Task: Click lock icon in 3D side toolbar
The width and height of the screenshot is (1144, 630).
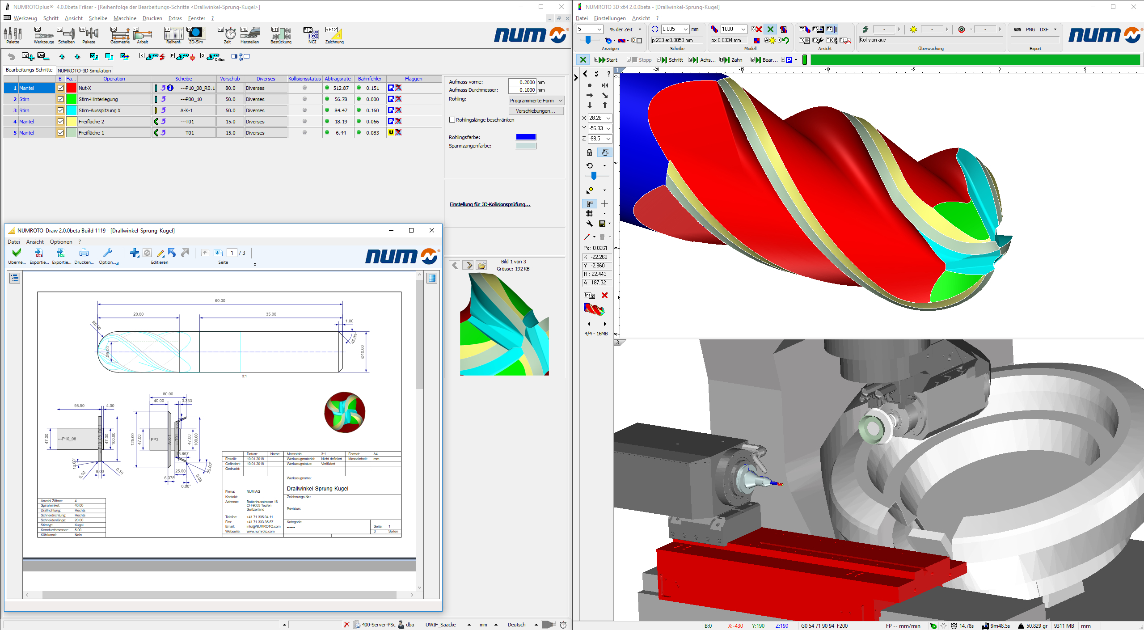Action: [589, 152]
